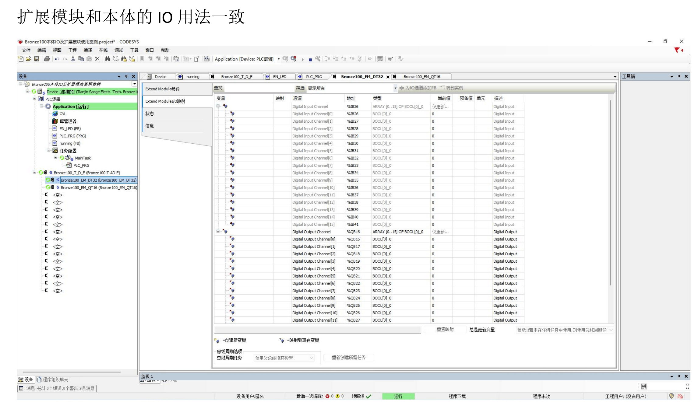Click the 任务配置 task configuration icon
Viewport: 698px width, 416px height.
[x=55, y=151]
